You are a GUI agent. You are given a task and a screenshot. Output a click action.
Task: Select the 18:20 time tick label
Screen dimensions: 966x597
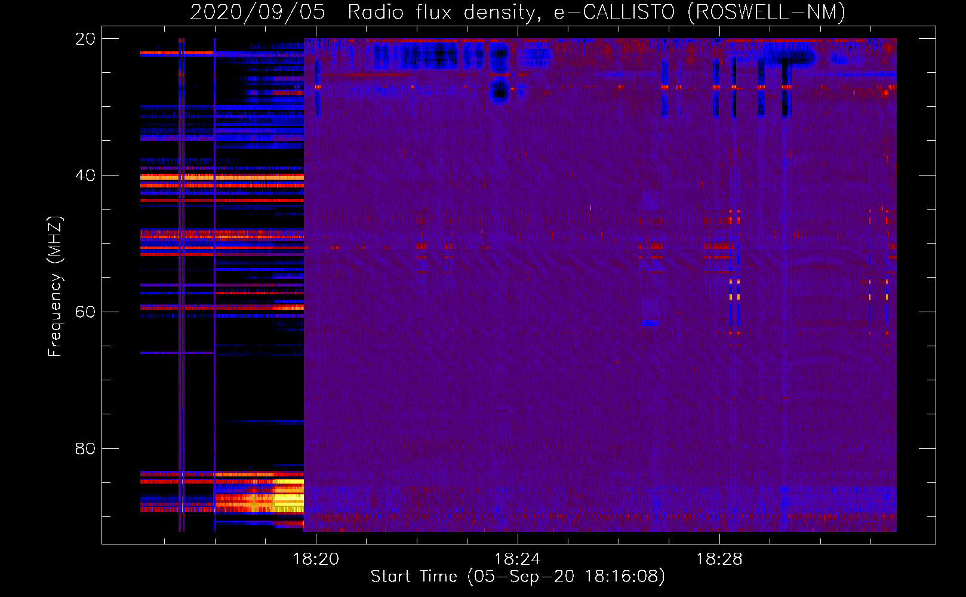(x=316, y=559)
